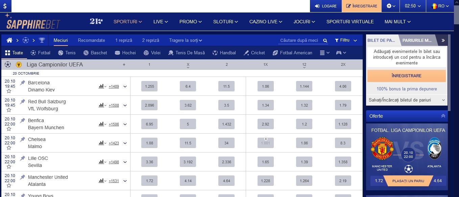
Task: Expand Barcelona match markets chevron
Action: (x=125, y=86)
